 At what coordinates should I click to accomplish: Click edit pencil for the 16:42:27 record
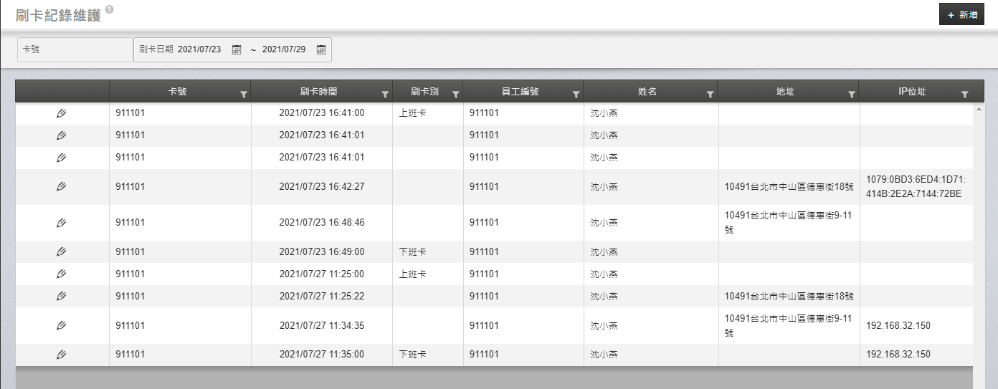(x=62, y=187)
